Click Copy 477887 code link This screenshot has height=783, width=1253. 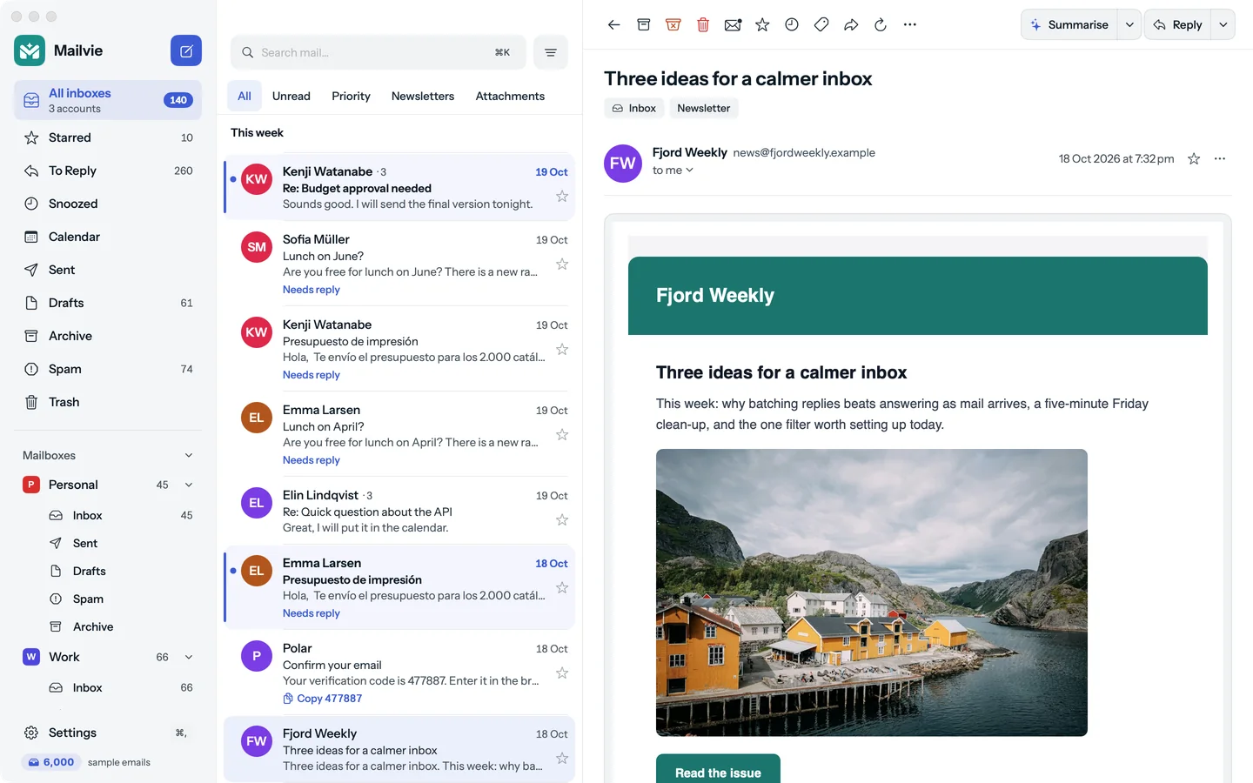click(323, 699)
